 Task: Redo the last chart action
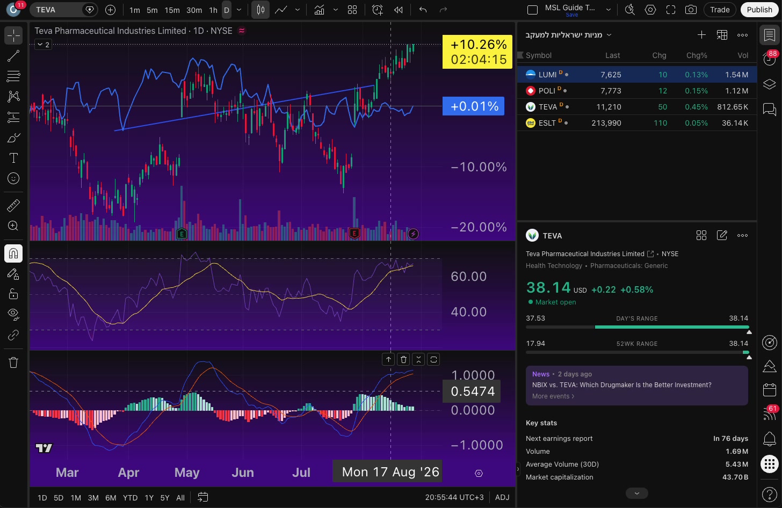[443, 10]
